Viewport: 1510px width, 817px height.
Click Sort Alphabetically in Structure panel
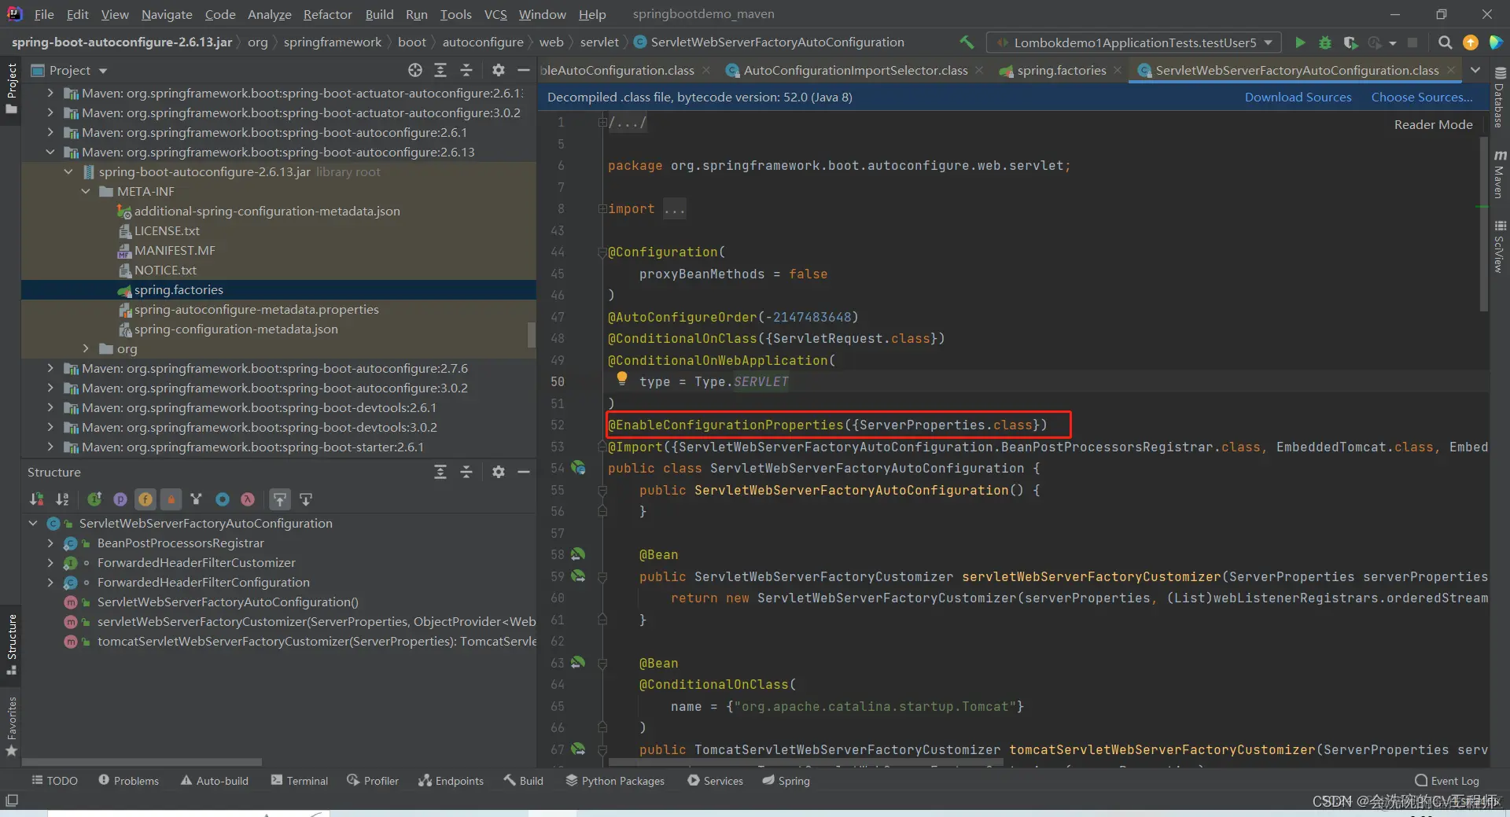(62, 499)
